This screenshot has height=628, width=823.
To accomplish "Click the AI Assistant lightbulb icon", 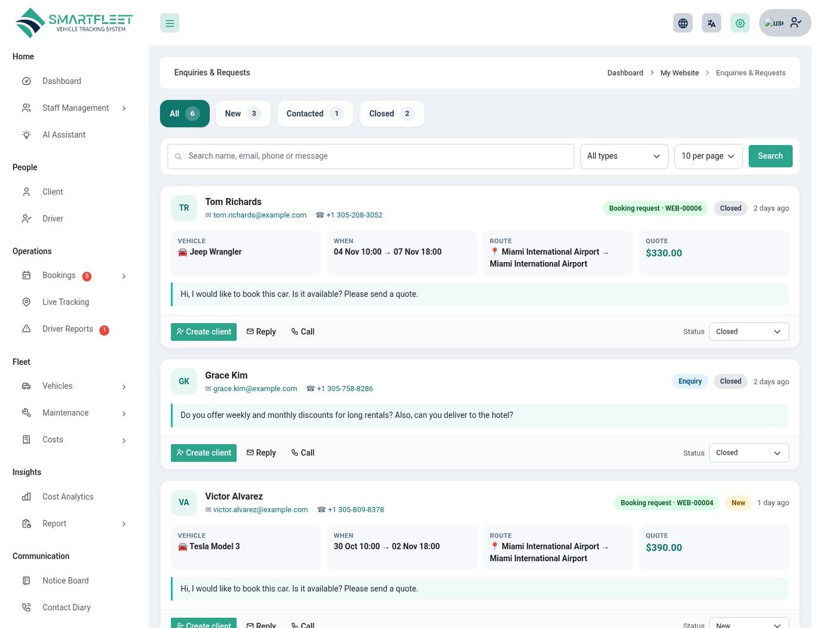I will point(26,135).
